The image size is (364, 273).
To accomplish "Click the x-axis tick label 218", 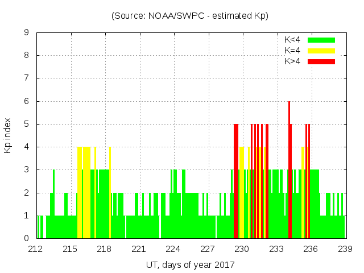I will click(x=105, y=249).
